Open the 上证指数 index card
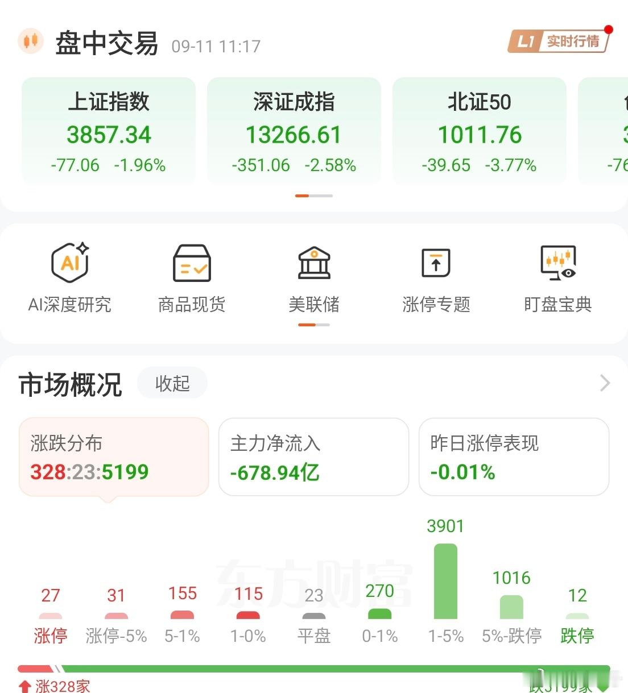 point(109,131)
